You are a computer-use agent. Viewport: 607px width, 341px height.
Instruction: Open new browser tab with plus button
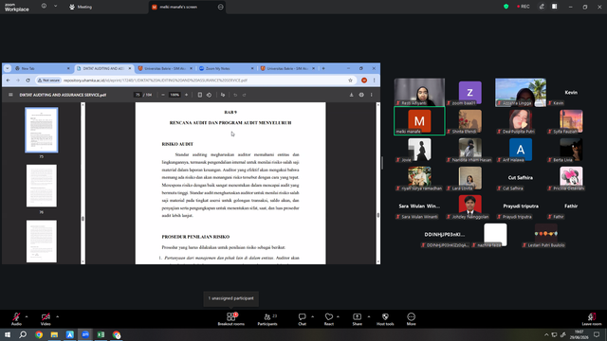323,68
